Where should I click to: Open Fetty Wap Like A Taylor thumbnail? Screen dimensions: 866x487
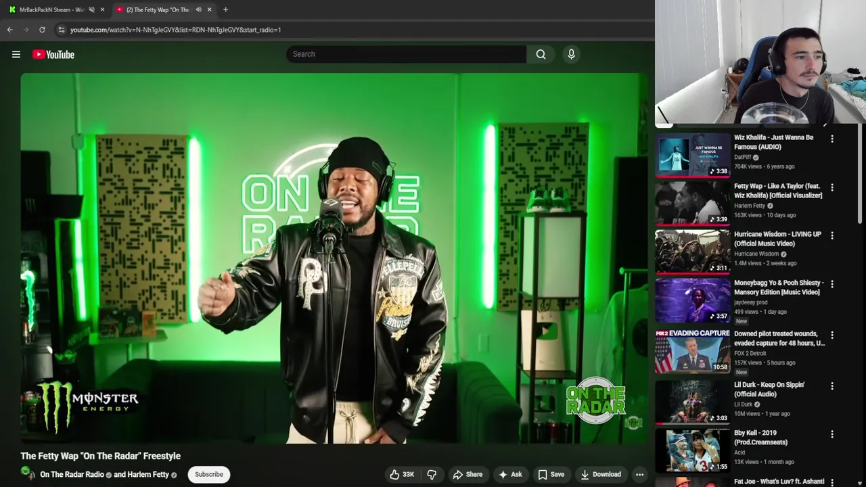click(x=692, y=204)
